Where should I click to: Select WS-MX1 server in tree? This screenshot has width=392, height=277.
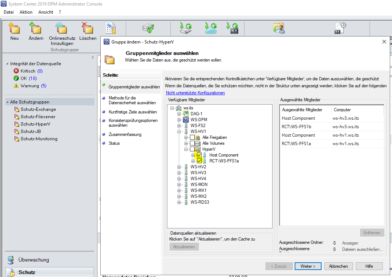pyautogui.click(x=198, y=190)
